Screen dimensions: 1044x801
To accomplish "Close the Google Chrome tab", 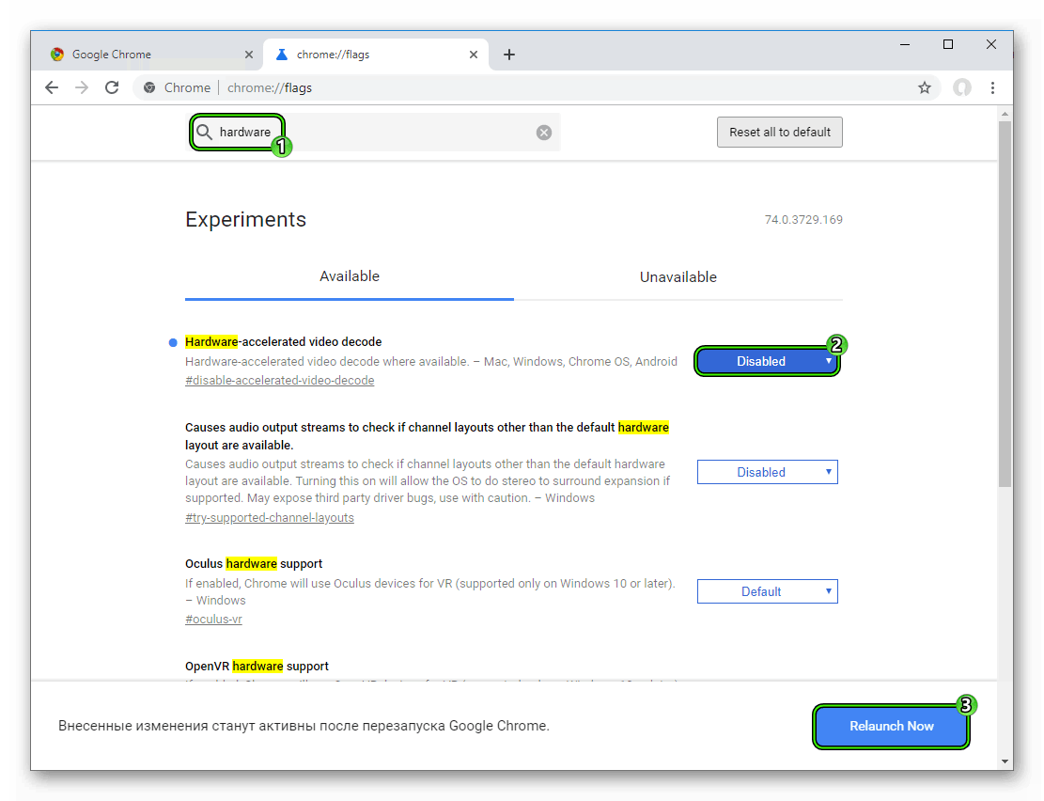I will pyautogui.click(x=248, y=55).
